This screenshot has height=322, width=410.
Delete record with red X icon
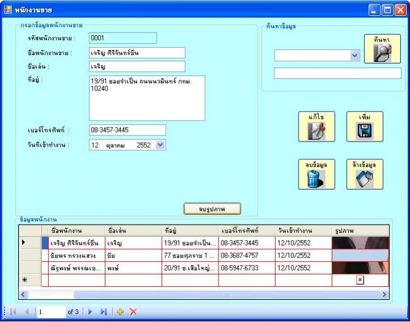point(133,312)
